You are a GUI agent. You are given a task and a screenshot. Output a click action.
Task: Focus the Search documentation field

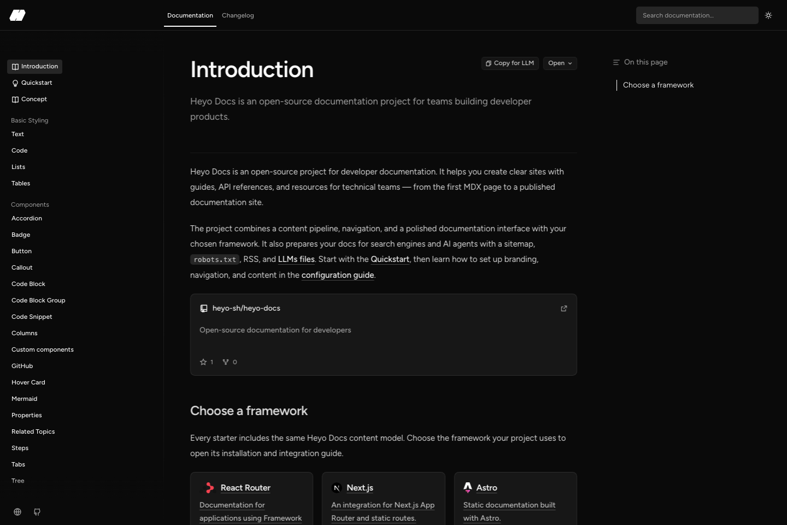coord(697,15)
